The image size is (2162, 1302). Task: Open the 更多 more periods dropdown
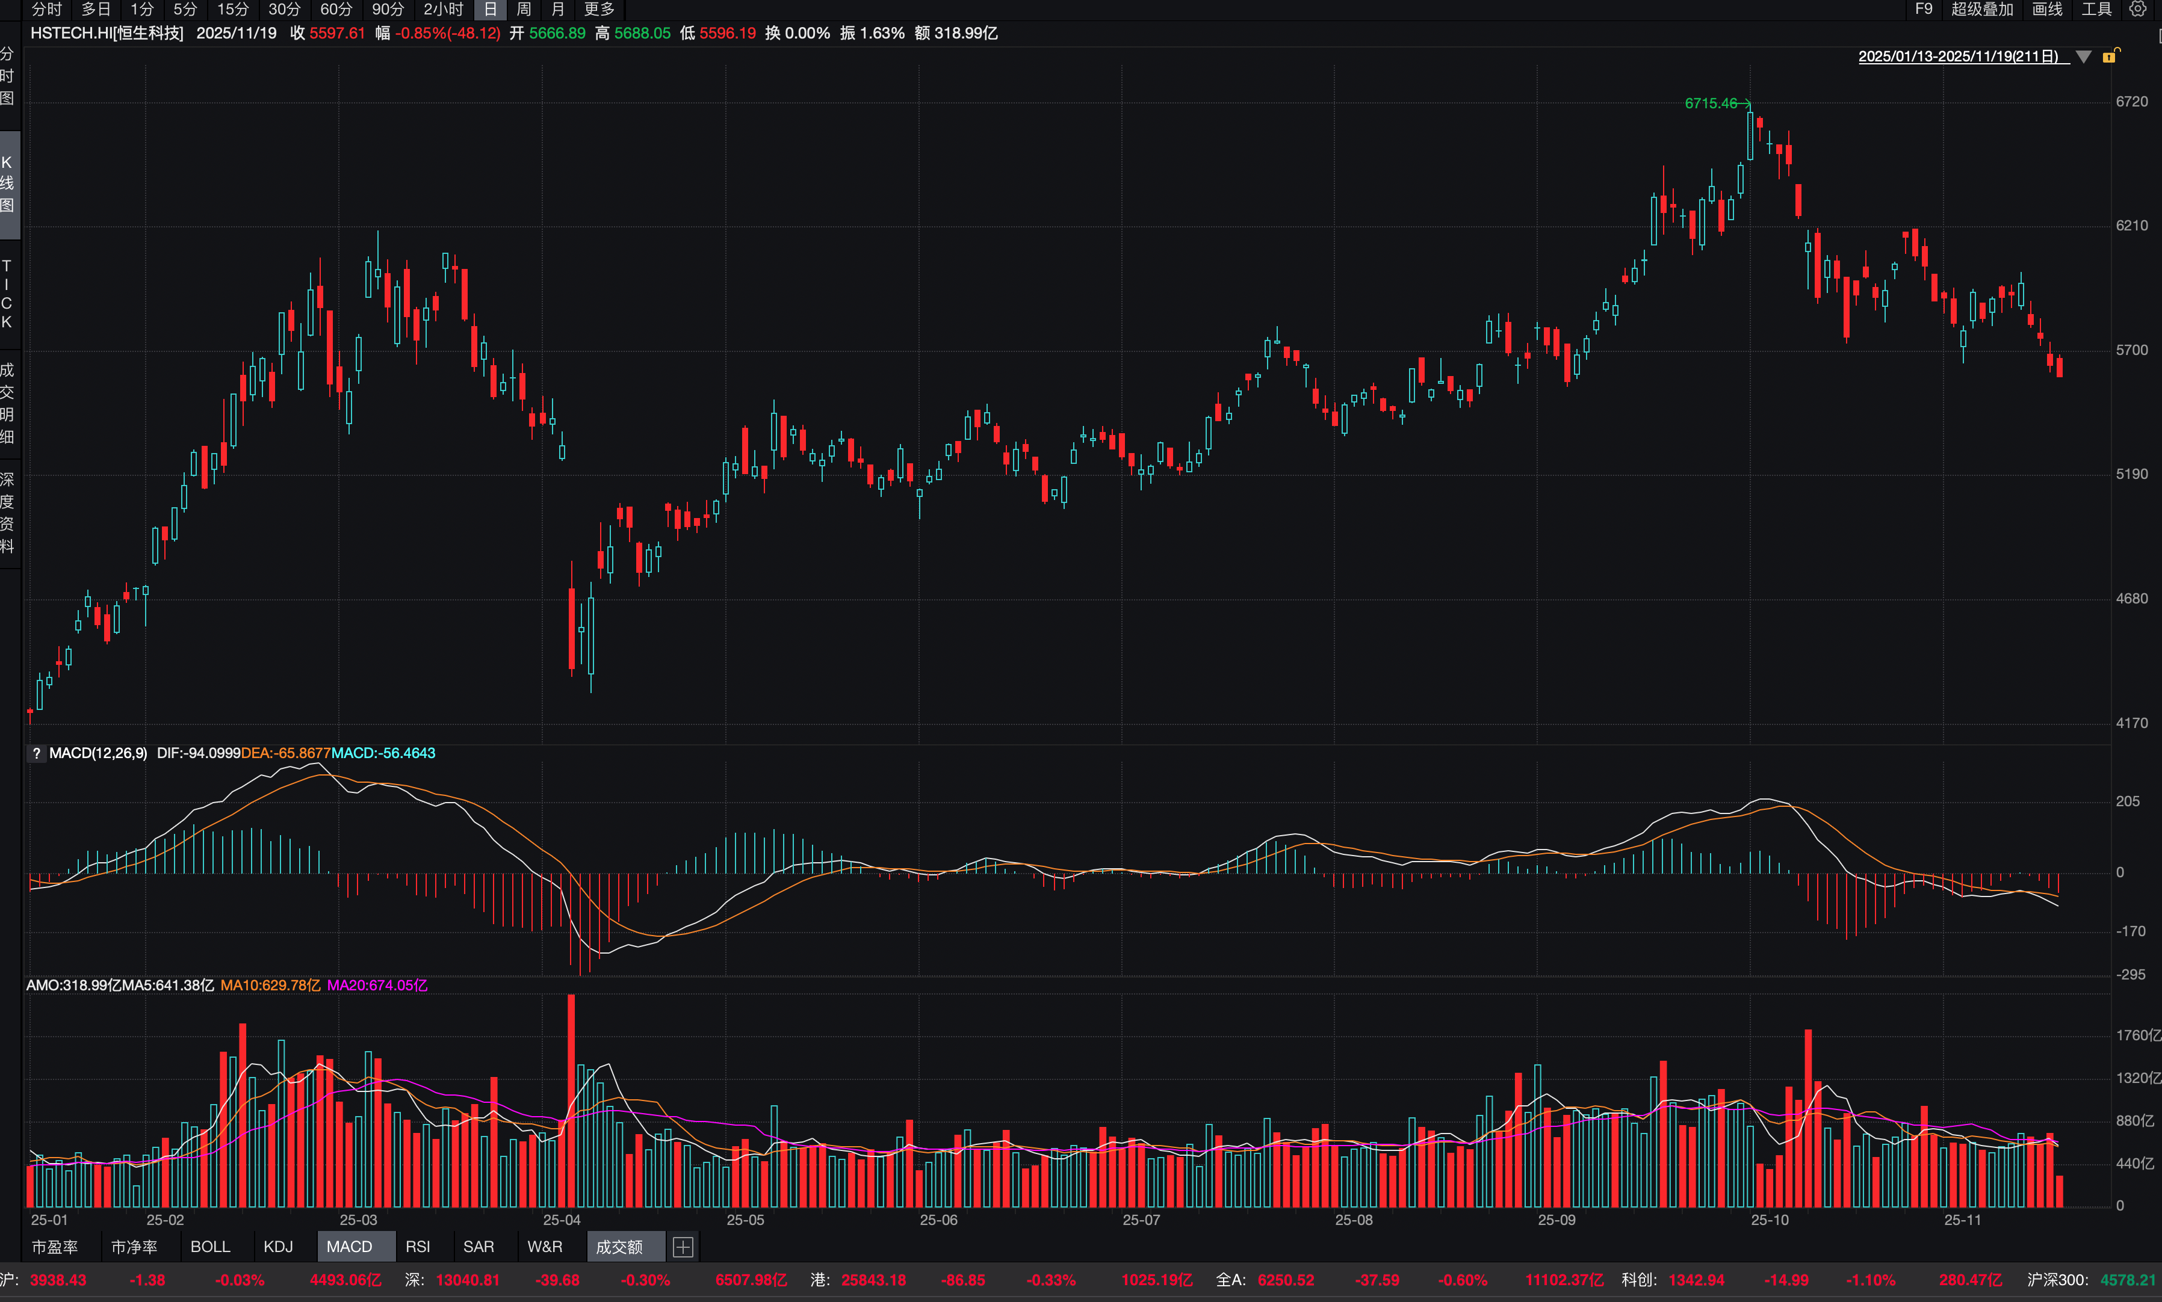599,9
